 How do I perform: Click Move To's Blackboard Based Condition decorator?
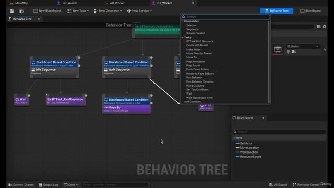point(127,101)
